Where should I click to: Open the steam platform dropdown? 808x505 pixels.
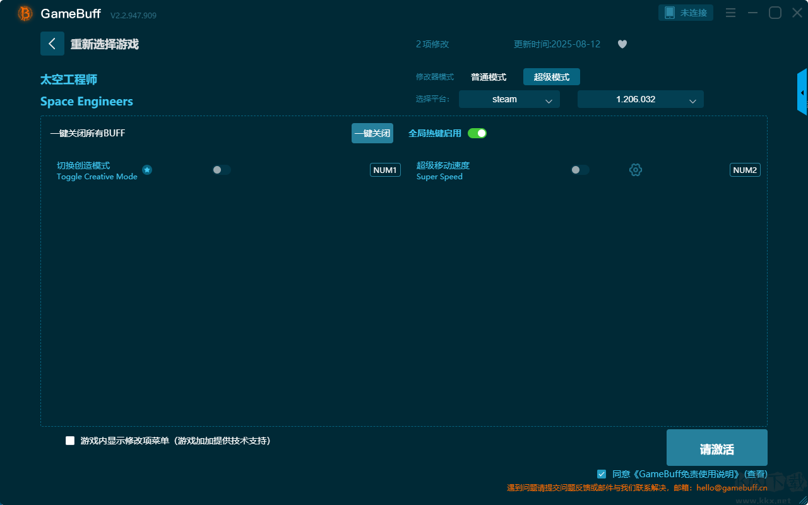509,99
